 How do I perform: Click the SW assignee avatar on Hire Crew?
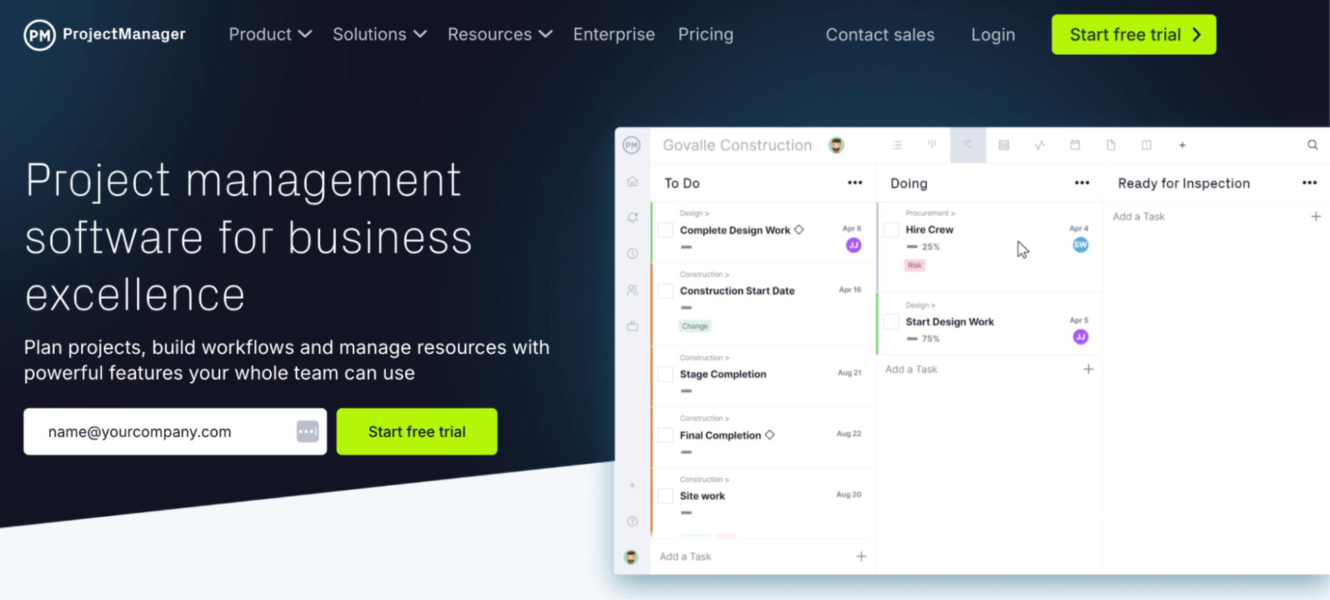(x=1081, y=245)
